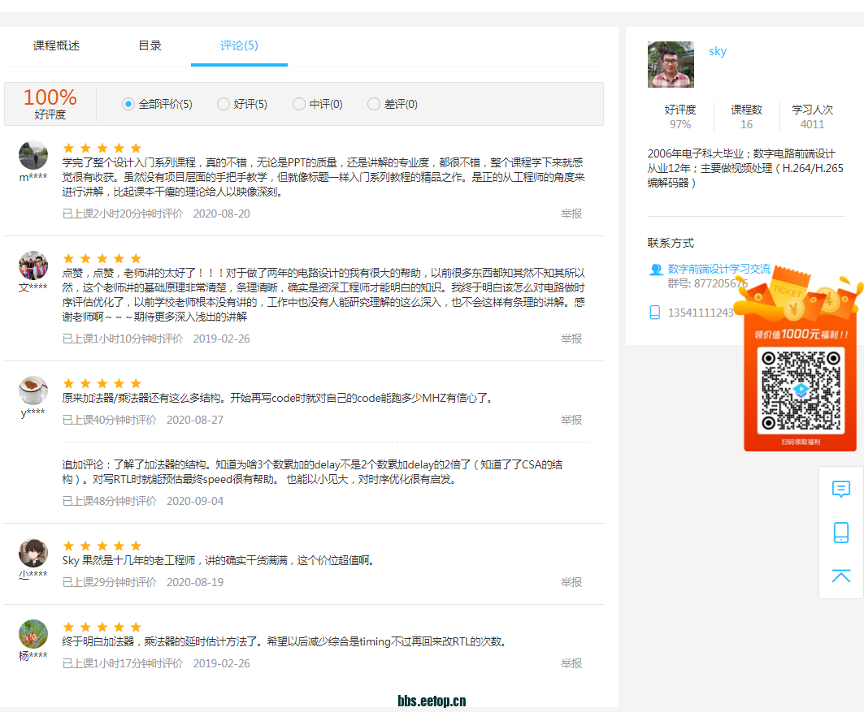This screenshot has width=864, height=712.
Task: Click the coffee cup avatar of reviewer y****
Action: pyautogui.click(x=33, y=391)
